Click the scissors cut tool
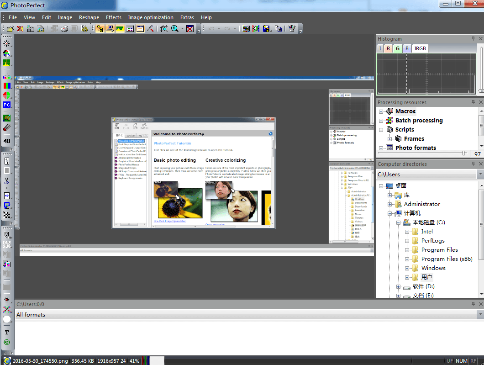 (x=7, y=181)
